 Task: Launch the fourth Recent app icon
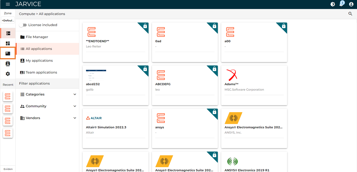8,133
